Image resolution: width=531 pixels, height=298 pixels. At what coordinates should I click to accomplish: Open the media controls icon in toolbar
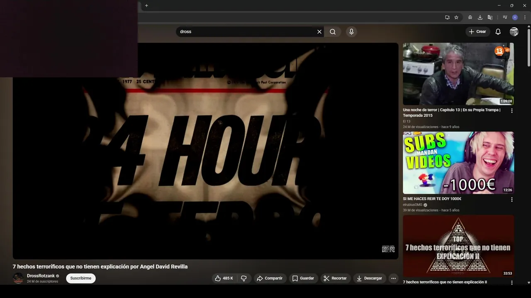tap(505, 17)
